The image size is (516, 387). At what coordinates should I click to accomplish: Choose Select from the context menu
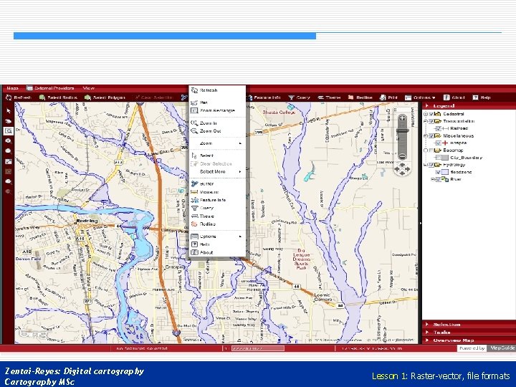coord(218,156)
